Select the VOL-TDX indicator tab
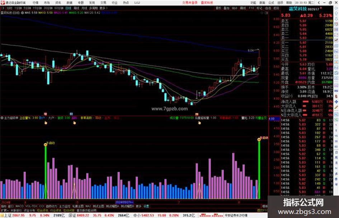This screenshot has height=218, width=339. pyautogui.click(x=31, y=206)
